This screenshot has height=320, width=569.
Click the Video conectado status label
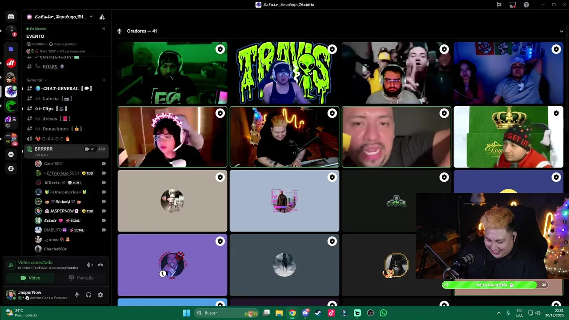tap(35, 263)
